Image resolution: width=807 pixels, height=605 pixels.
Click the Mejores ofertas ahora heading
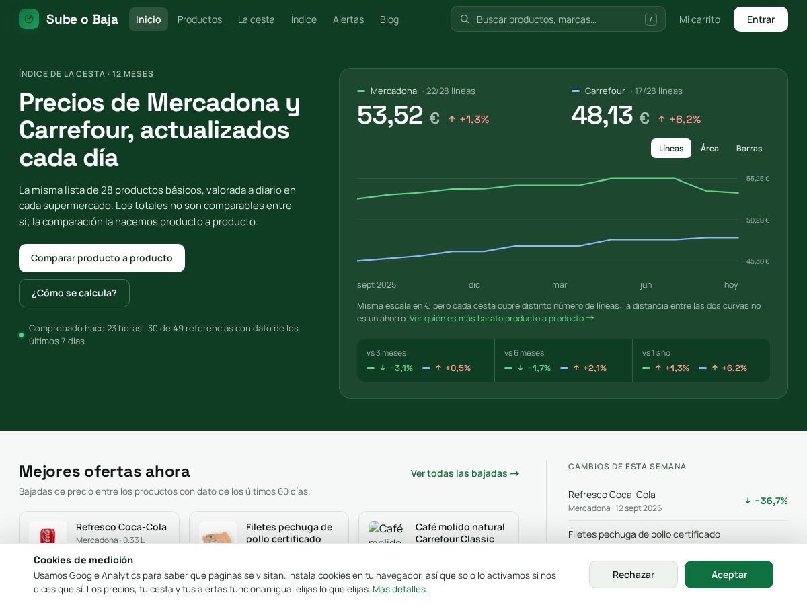[x=104, y=471]
